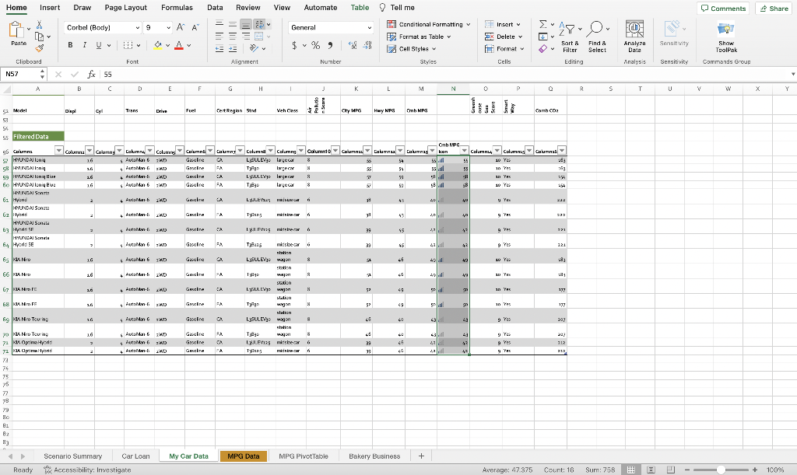Select column header R

[581, 89]
